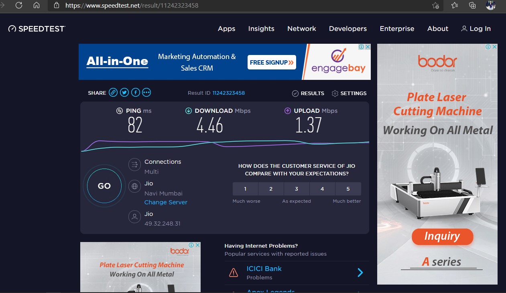Click the IP address 49.32.248.31

click(x=163, y=224)
